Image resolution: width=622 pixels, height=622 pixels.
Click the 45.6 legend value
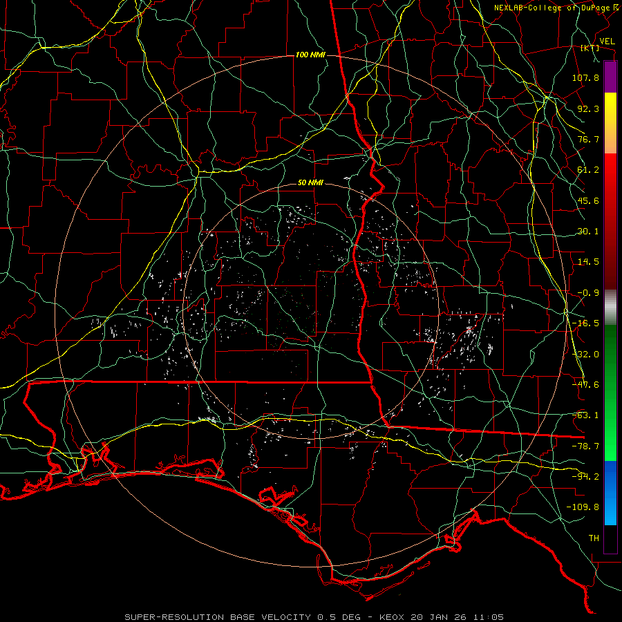tap(588, 200)
